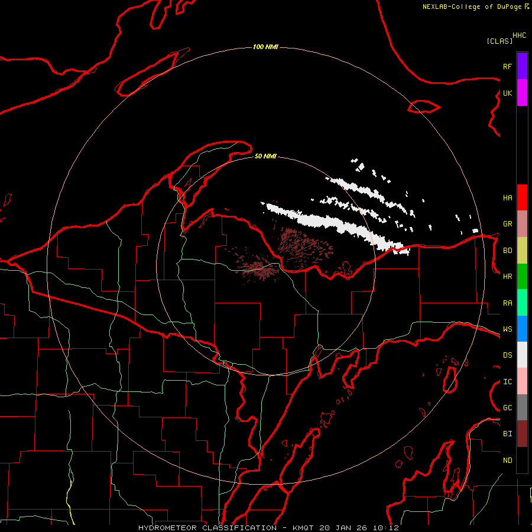
Task: Click the RF legend label
Action: coord(507,66)
